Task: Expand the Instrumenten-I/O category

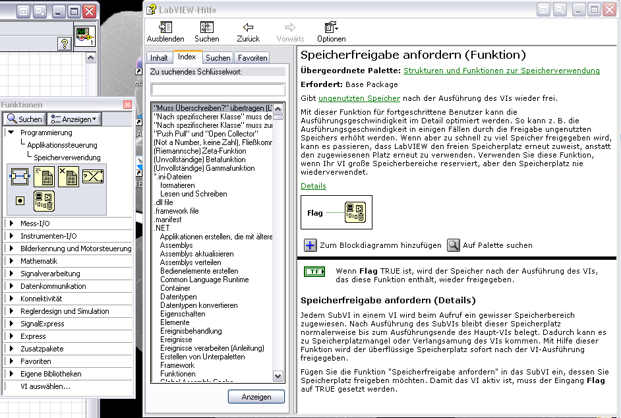Action: 11,236
